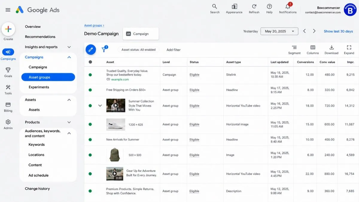Image resolution: width=359 pixels, height=202 pixels.
Task: Open Change history in the sidebar
Action: pyautogui.click(x=37, y=189)
